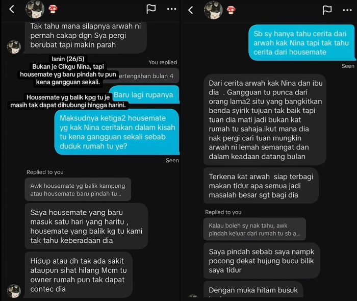Tap small cat avatar beside 'contec dia' message
Viewport: 357px width, 301px height.
click(14, 291)
